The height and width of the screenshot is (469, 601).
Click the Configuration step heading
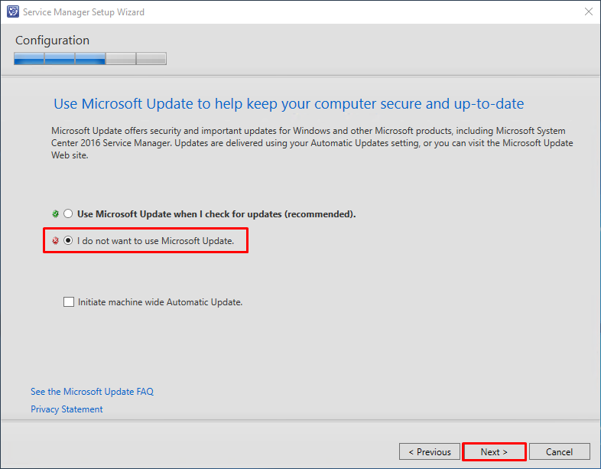tap(52, 41)
